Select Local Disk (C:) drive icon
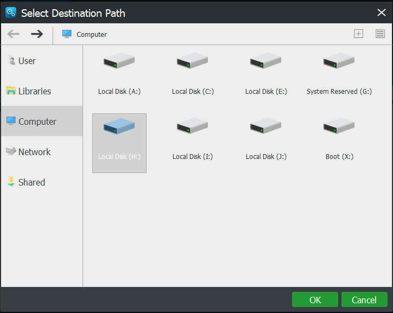 [192, 61]
